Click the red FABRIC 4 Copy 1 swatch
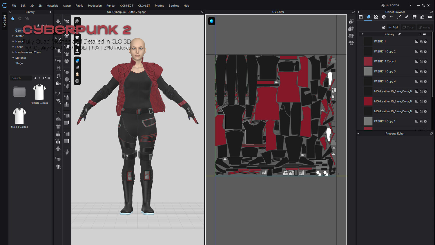Screen dimensions: 435x245 (x=368, y=61)
